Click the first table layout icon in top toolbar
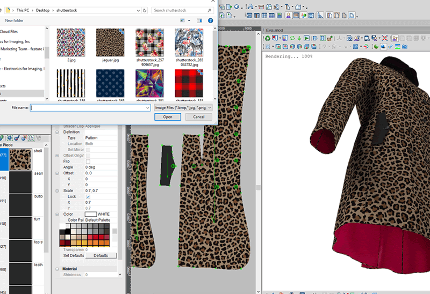 [x=249, y=16]
